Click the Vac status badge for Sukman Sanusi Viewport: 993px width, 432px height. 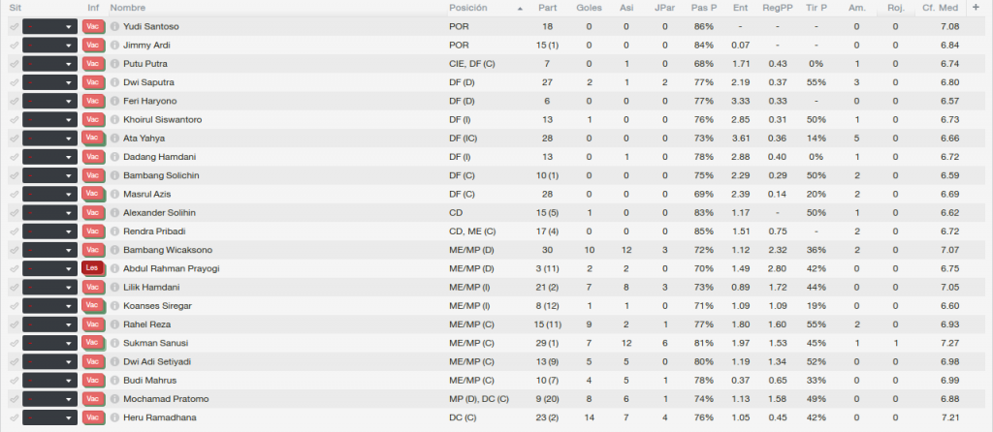pos(92,343)
